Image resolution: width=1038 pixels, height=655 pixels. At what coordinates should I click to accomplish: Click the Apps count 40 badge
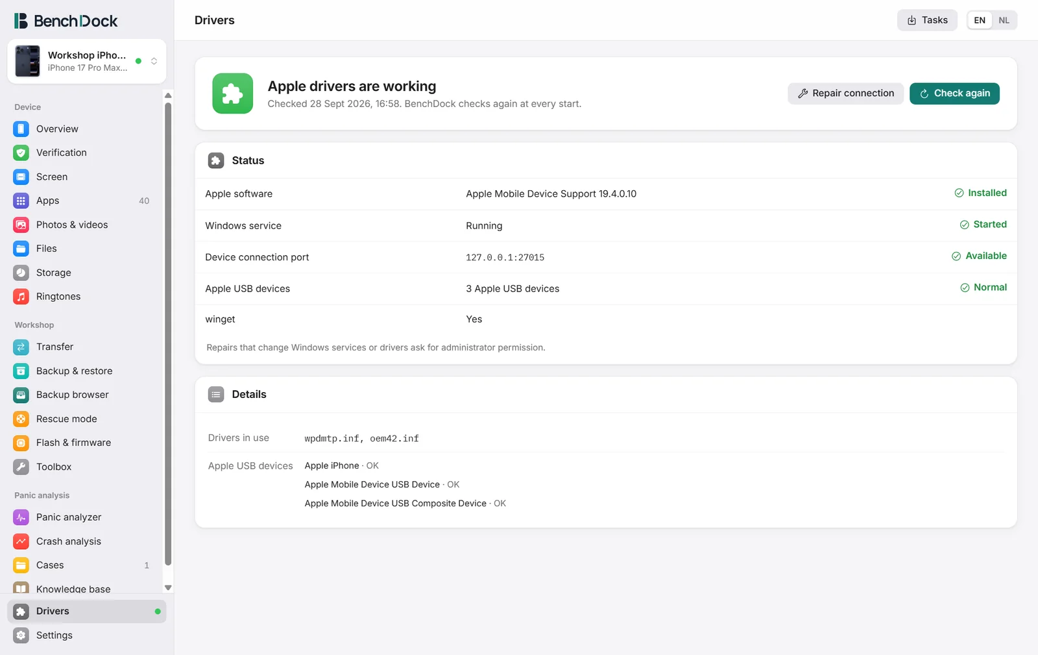(144, 201)
